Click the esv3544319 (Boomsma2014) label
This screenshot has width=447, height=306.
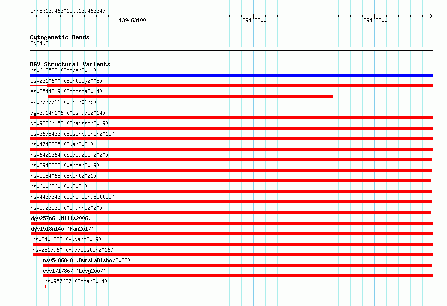point(66,91)
